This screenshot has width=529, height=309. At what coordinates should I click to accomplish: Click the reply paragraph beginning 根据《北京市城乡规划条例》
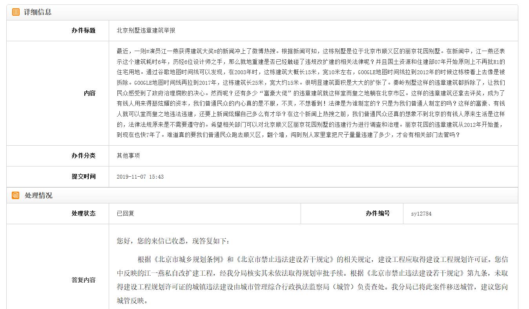[x=312, y=280]
